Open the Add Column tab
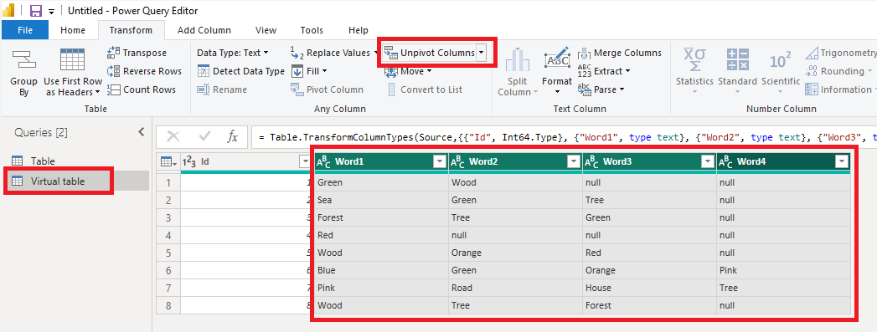 (204, 30)
